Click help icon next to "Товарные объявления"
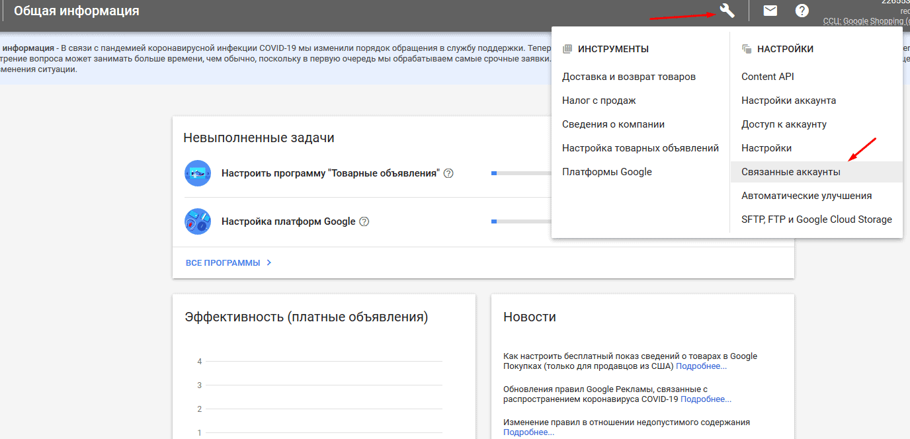Screen dimensions: 910x439 (448, 173)
